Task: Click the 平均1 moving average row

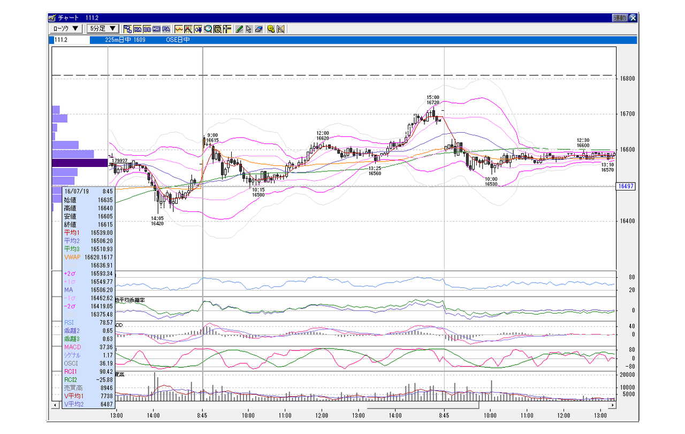Action: pyautogui.click(x=88, y=233)
